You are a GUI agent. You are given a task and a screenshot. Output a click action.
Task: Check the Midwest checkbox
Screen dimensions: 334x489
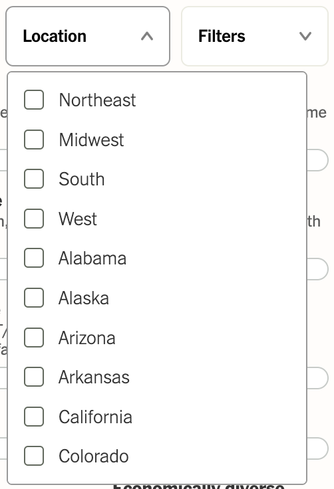(x=34, y=140)
